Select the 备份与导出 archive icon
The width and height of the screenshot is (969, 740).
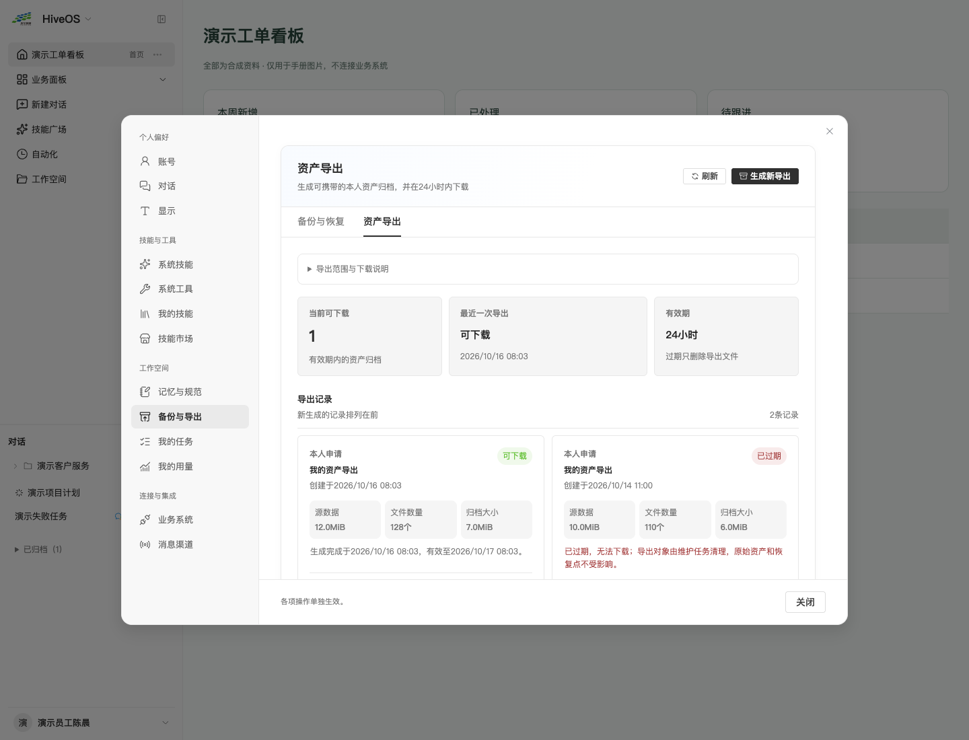145,417
